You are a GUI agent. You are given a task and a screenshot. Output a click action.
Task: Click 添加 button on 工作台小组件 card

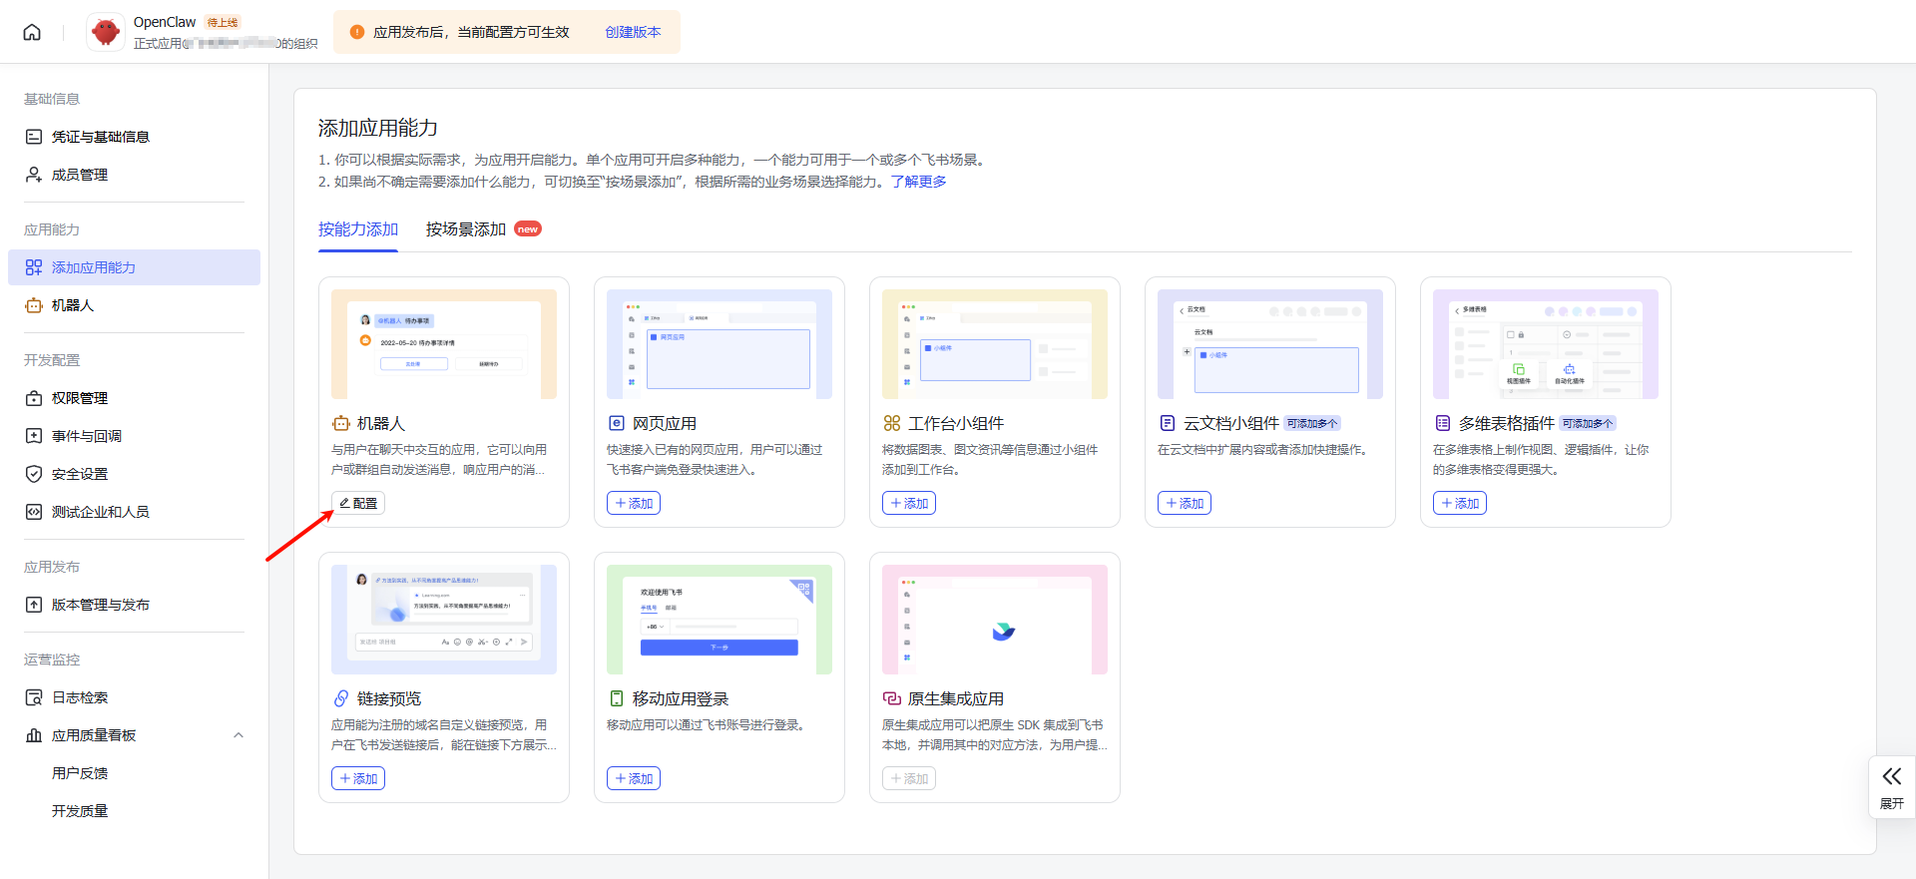pos(909,503)
